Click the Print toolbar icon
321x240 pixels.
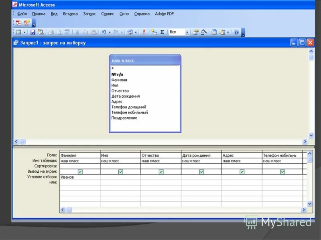click(x=51, y=32)
